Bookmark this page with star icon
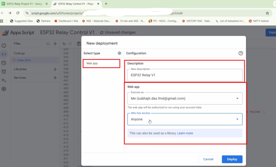 267,13
